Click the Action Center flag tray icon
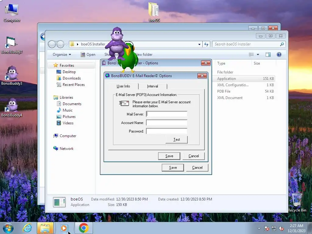The width and height of the screenshot is (312, 234). pyautogui.click(x=267, y=228)
